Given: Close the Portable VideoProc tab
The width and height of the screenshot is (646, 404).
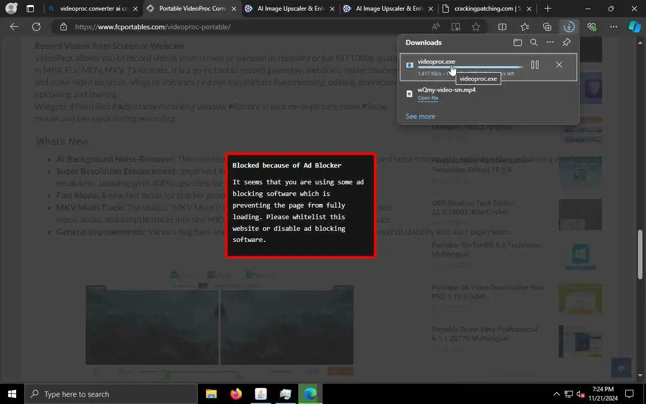Looking at the screenshot, I should pyautogui.click(x=234, y=9).
